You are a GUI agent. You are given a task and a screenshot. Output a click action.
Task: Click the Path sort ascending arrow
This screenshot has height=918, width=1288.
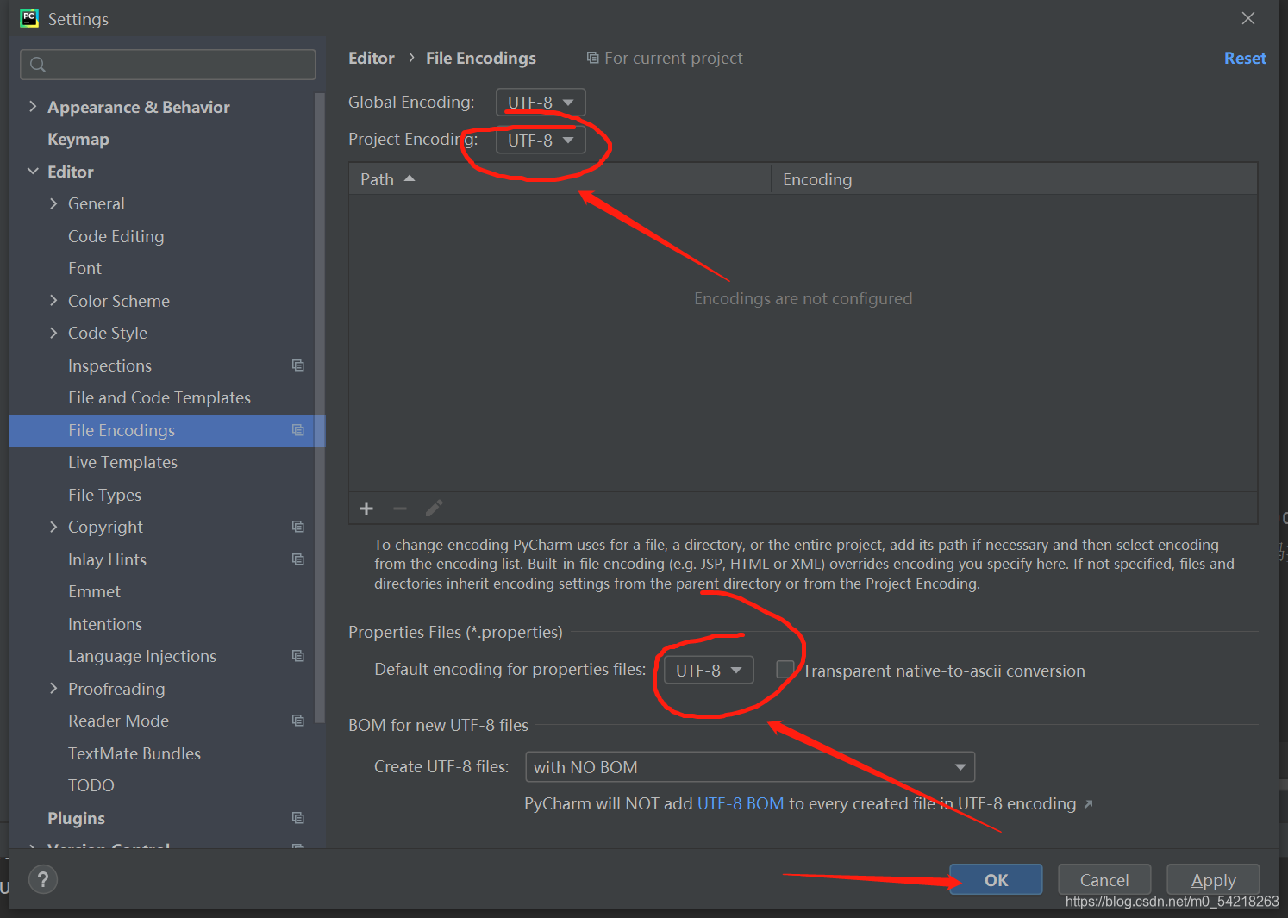(x=410, y=178)
